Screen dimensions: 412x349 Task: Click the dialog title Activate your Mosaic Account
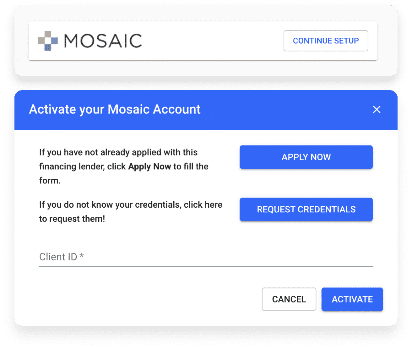pos(115,109)
